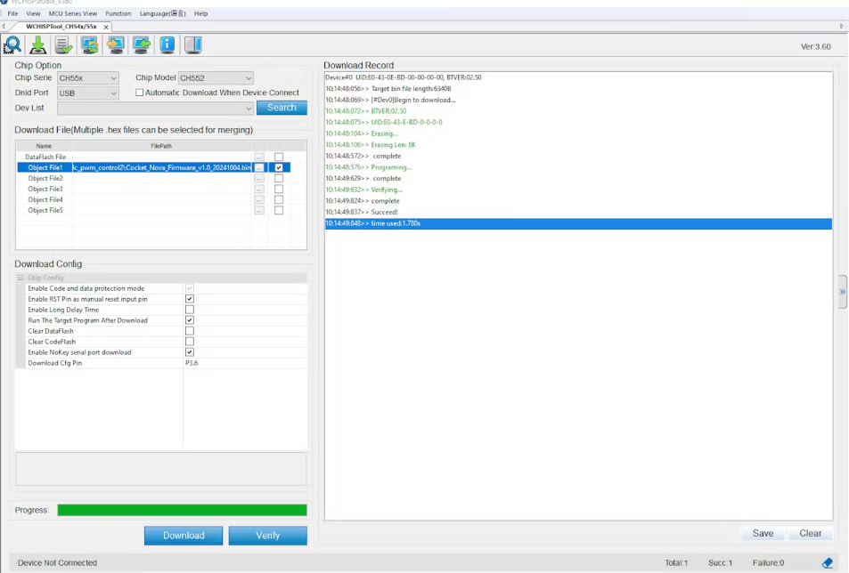
Task: Open the Dnld Port dropdown
Action: click(x=87, y=93)
